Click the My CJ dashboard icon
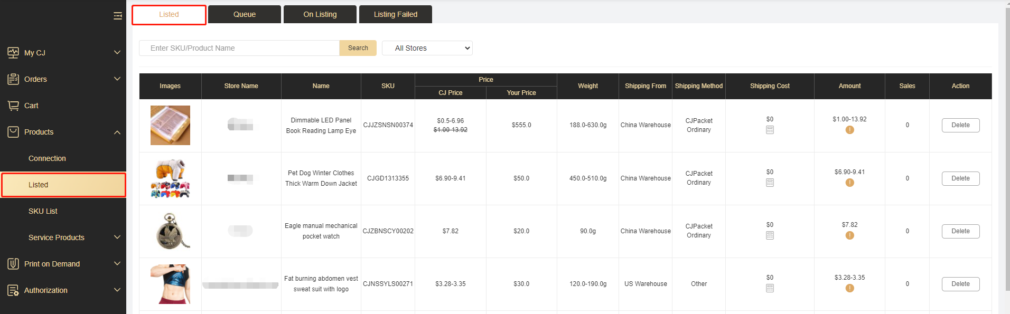This screenshot has height=314, width=1010. coord(13,53)
